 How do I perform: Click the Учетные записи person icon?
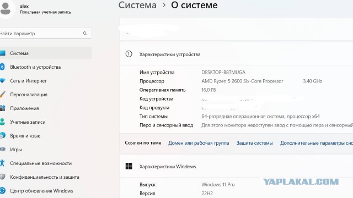point(2,122)
